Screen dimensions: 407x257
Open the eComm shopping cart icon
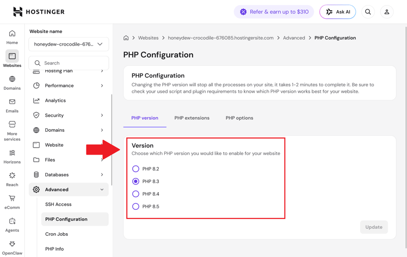point(12,198)
